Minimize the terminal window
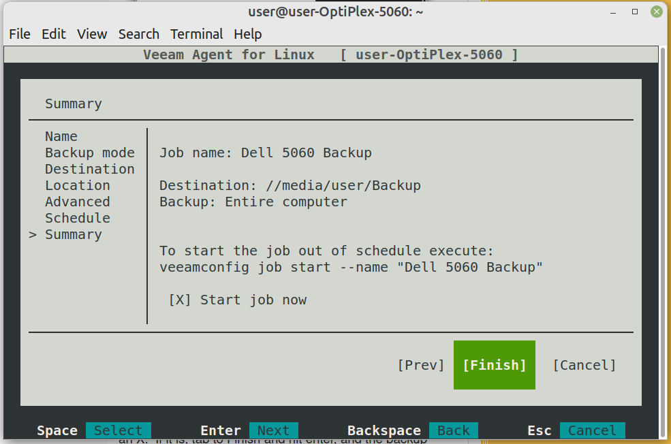Screen dimensions: 671x444 [x=613, y=12]
